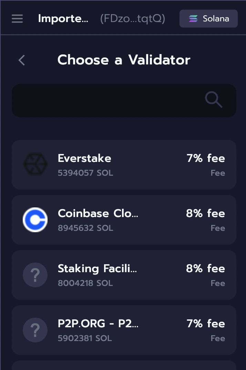Image resolution: width=246 pixels, height=370 pixels.
Task: Click the 8% fee label for Staking Facilities
Action: 205,268
